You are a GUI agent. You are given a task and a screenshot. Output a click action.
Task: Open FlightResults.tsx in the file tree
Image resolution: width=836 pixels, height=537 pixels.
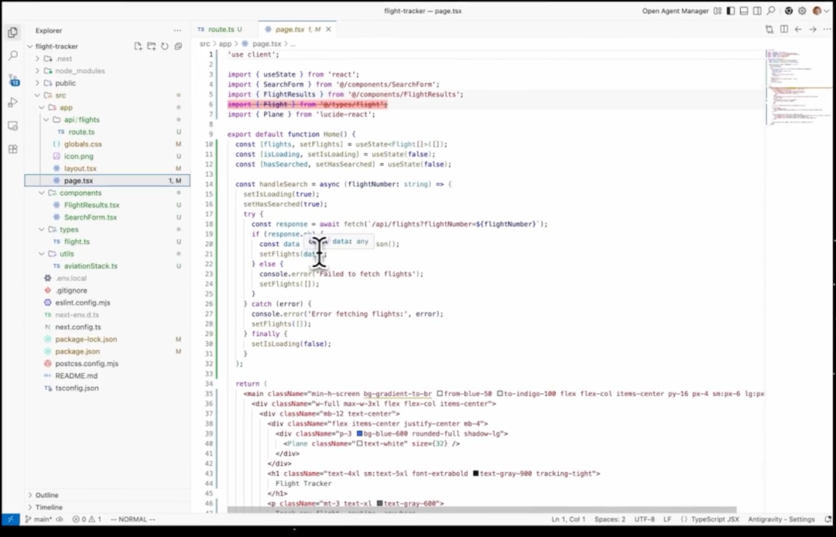(x=91, y=205)
